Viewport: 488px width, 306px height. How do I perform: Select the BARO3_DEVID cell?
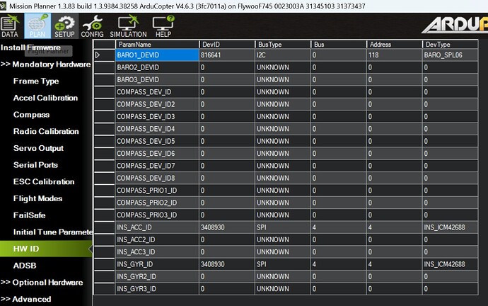(x=157, y=80)
